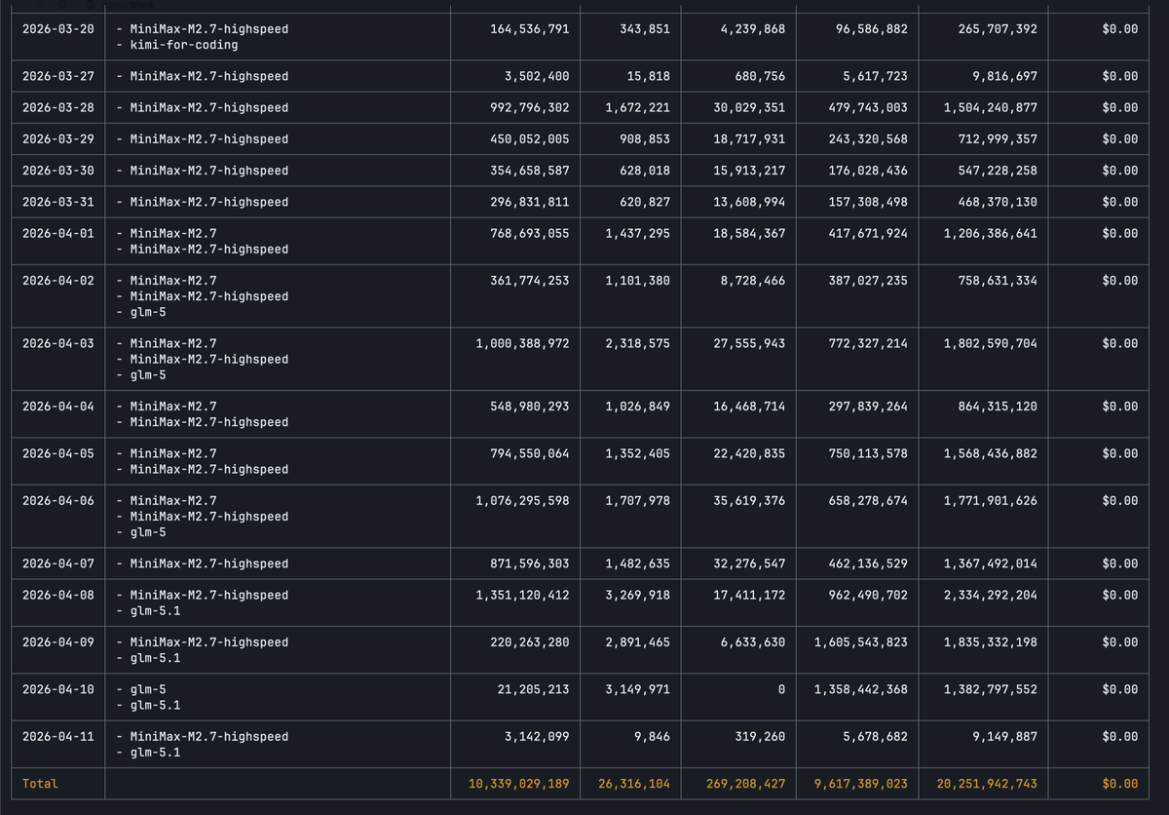Click the 0 value in 2026-04-10 row
This screenshot has height=815, width=1169.
point(782,689)
